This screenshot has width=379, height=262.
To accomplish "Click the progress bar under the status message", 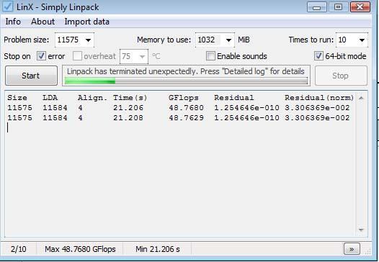I will click(186, 81).
